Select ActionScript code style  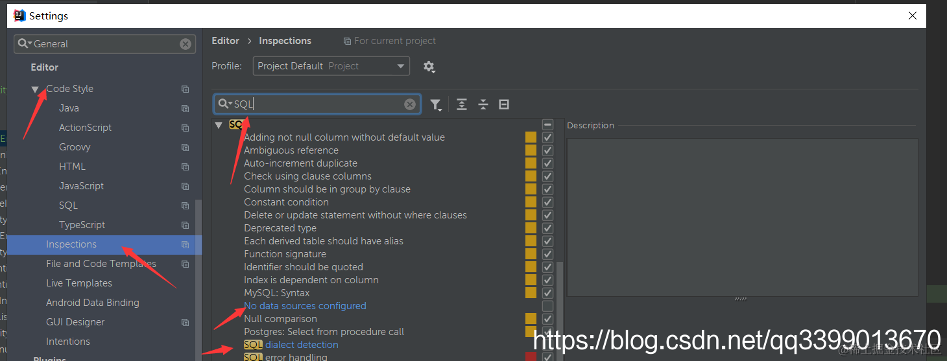pos(85,128)
